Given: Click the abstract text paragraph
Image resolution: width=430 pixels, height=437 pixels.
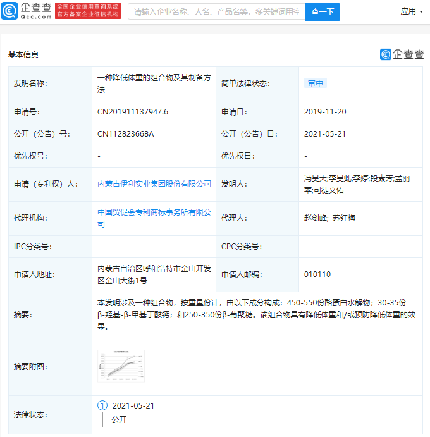Looking at the screenshot, I should pos(256,315).
